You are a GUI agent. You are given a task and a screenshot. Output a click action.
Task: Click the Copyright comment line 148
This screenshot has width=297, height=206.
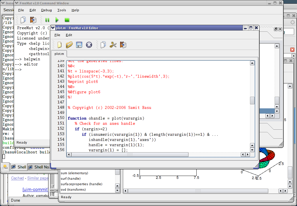coord(109,108)
